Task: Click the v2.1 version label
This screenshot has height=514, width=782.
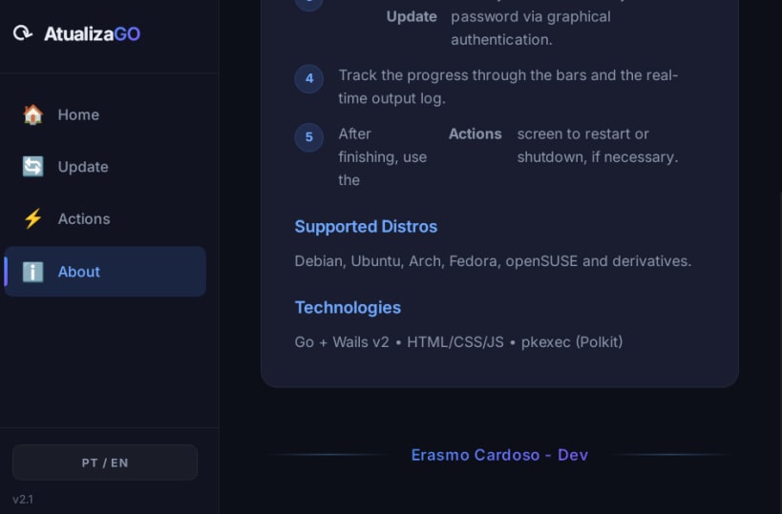Action: pos(23,499)
